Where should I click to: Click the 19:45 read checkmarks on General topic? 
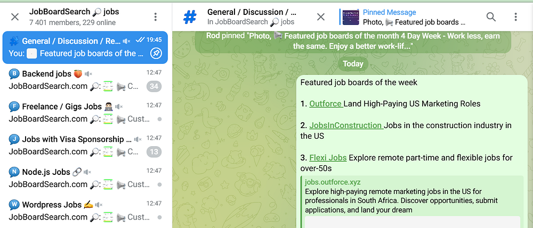(140, 40)
